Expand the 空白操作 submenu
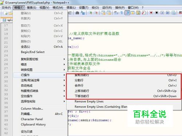 40,96
